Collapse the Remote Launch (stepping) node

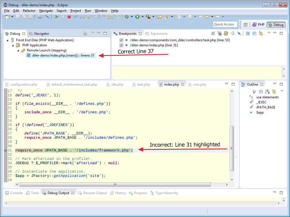(x=18, y=50)
